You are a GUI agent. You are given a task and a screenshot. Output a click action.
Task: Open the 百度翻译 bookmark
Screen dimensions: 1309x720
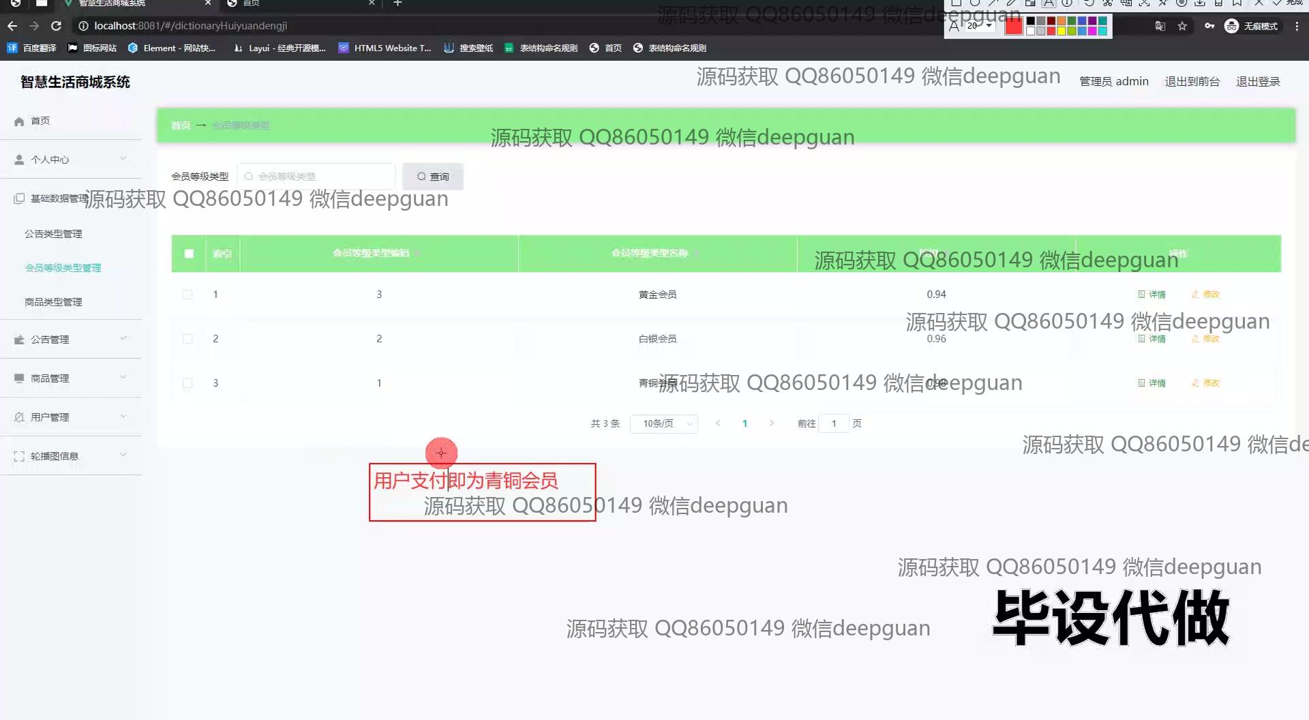pos(32,48)
